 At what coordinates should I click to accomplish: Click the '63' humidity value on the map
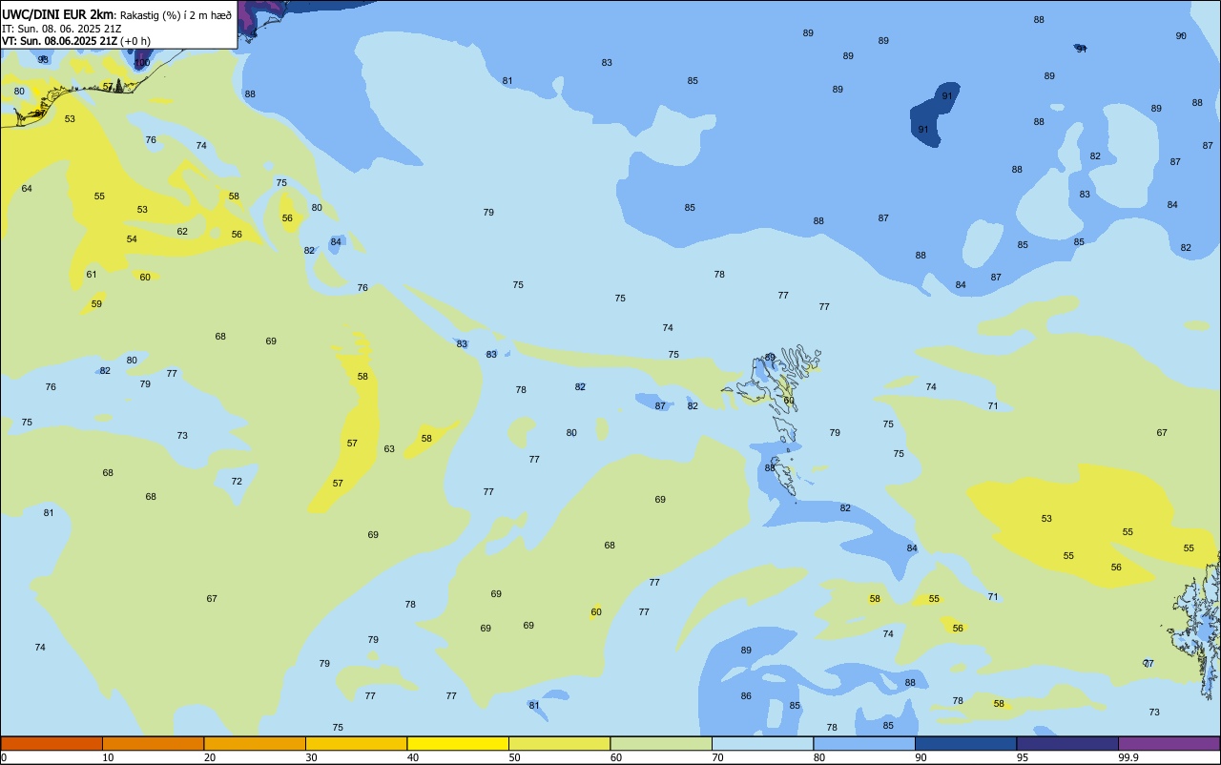click(389, 448)
